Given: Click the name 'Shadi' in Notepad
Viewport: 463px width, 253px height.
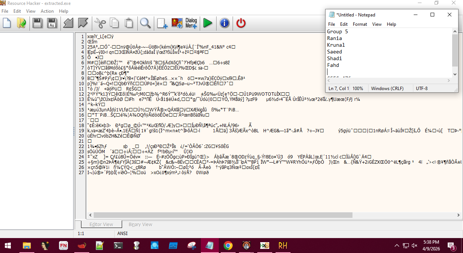Looking at the screenshot, I should click(335, 58).
